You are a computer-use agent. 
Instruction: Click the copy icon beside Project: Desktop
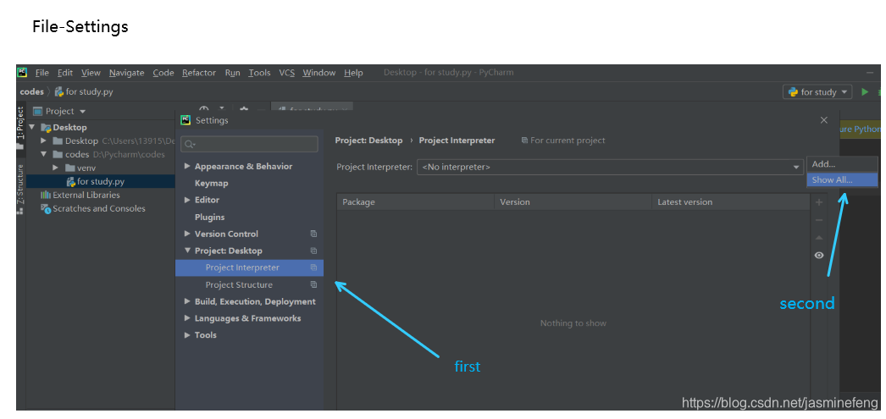pos(313,251)
